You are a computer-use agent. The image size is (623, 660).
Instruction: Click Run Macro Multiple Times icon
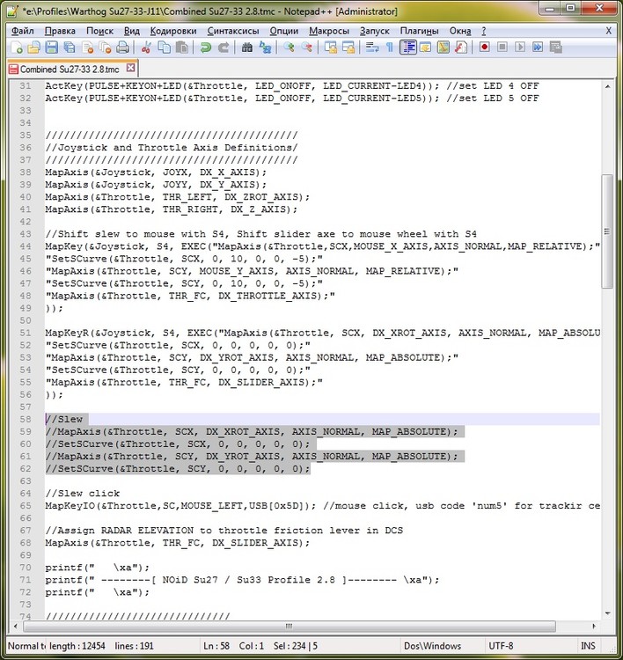pos(538,48)
